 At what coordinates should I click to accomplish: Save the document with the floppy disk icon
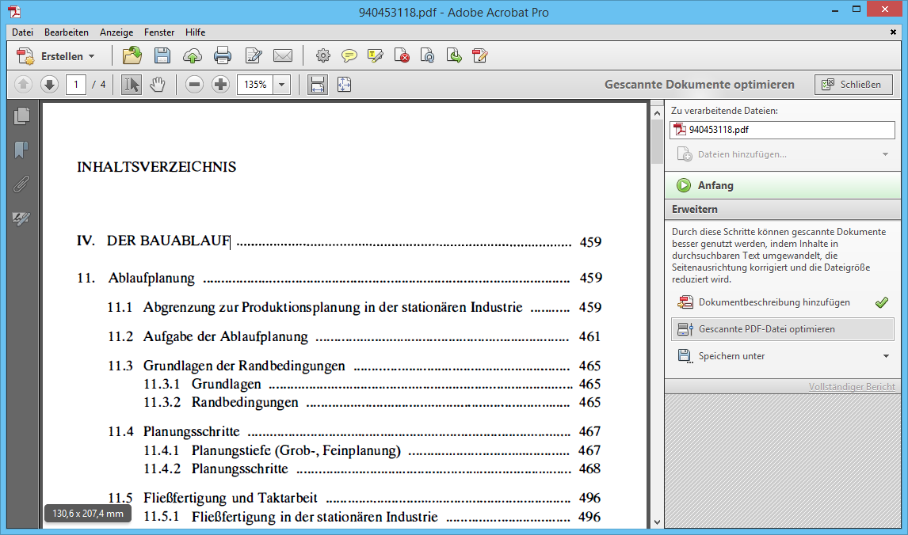pyautogui.click(x=162, y=55)
